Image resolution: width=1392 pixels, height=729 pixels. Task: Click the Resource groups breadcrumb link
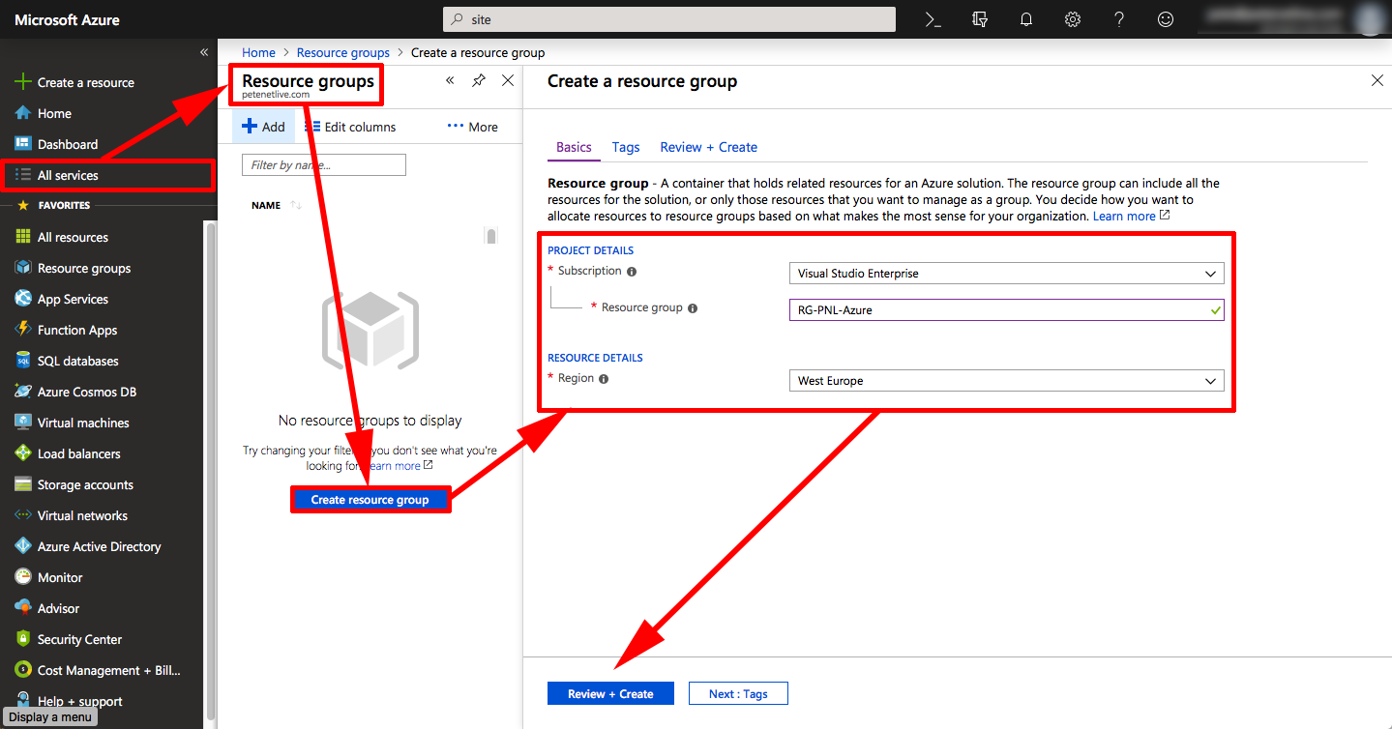343,52
